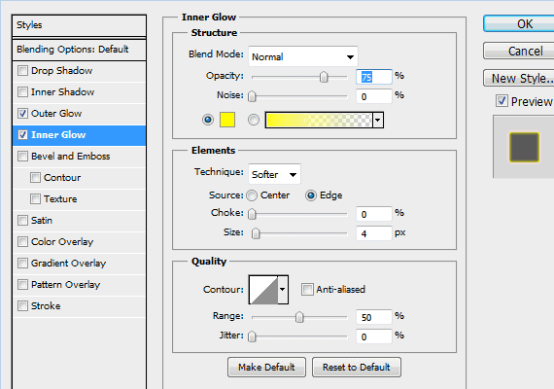
Task: Click the layer style preview thumbnail
Action: coord(524,147)
